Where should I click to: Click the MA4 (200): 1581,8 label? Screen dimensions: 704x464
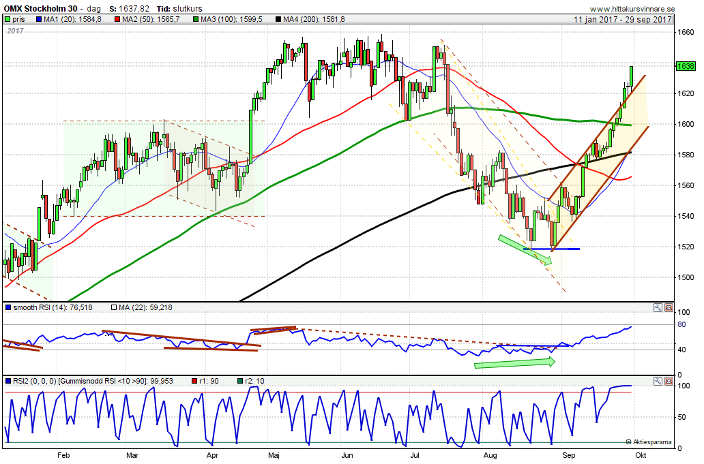(314, 19)
